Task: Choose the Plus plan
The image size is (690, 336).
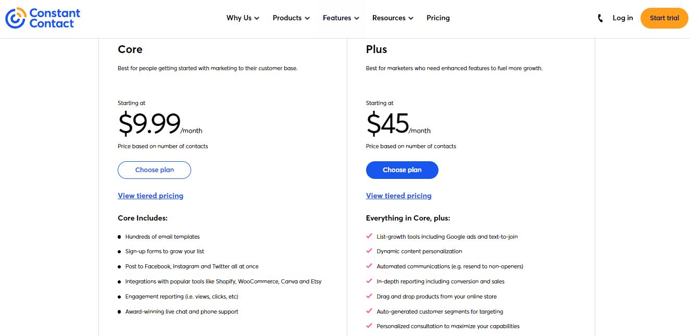Action: click(x=402, y=170)
